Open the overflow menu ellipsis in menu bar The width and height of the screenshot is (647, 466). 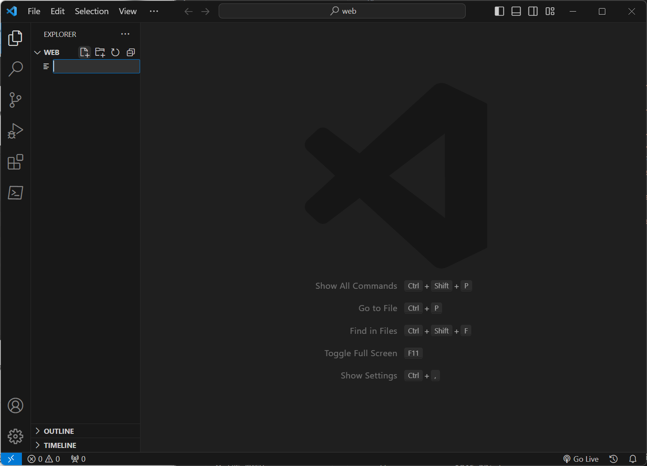[x=154, y=11]
